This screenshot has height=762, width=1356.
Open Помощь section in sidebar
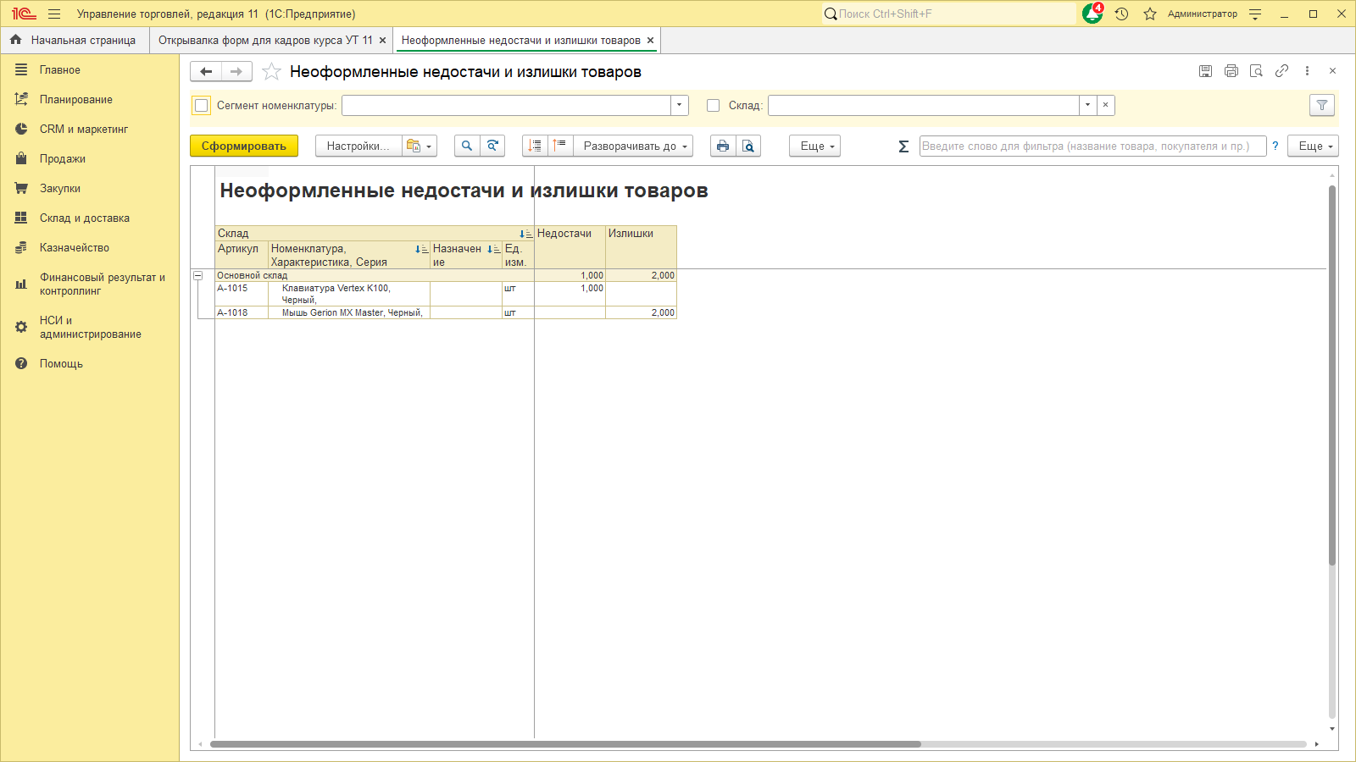click(x=61, y=363)
